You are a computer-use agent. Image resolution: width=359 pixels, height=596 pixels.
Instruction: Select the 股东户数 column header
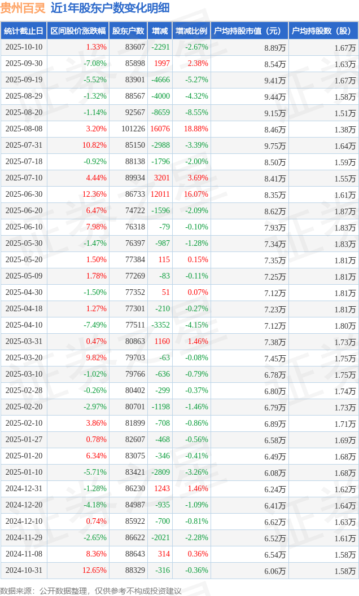(128, 31)
